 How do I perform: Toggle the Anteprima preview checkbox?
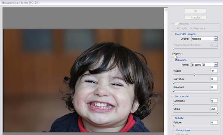pyautogui.click(x=177, y=24)
